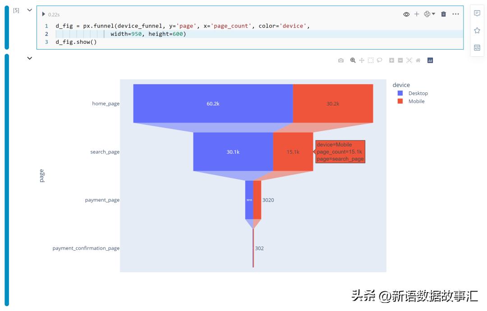Screen dimensions: 487x311
Task: Click the Zoom Out icon in the modebar
Action: (400, 60)
